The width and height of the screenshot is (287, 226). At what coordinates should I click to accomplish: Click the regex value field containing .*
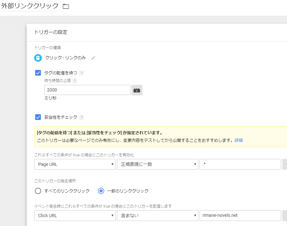[240, 164]
